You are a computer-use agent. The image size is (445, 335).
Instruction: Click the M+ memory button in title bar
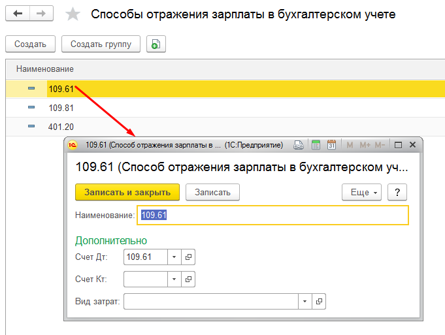pos(365,145)
